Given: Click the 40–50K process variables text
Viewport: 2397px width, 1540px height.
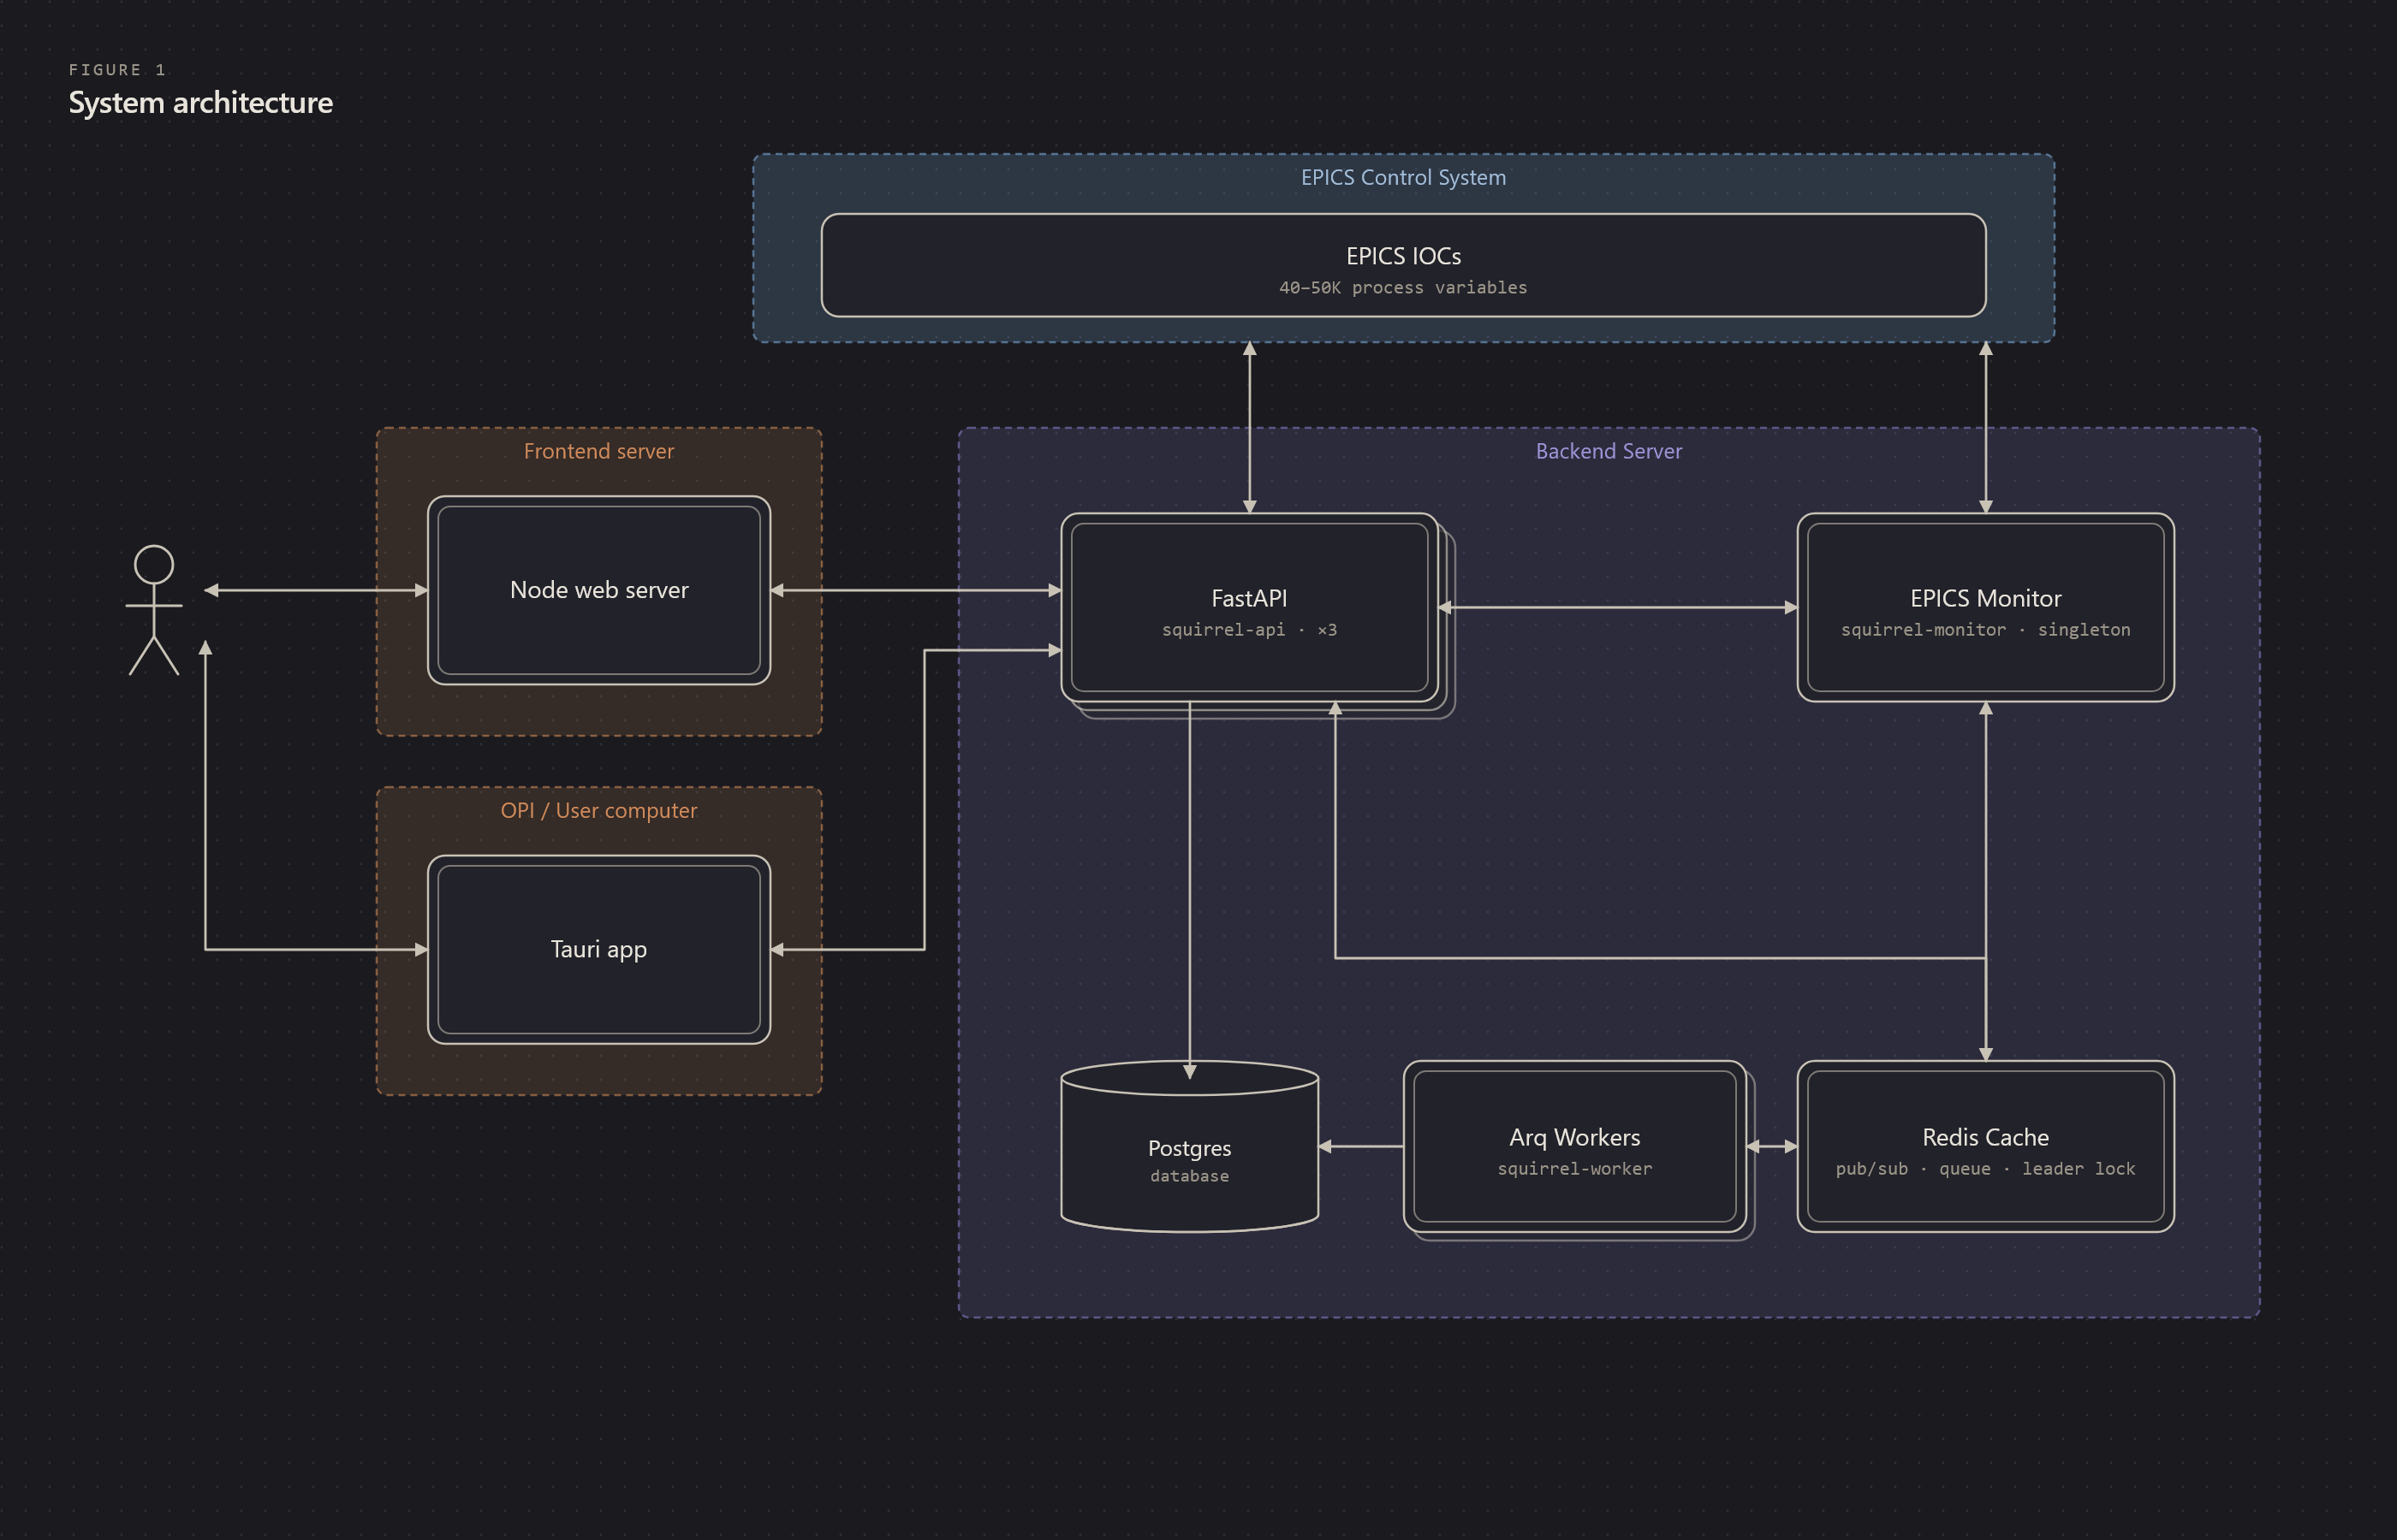Looking at the screenshot, I should (x=1402, y=288).
